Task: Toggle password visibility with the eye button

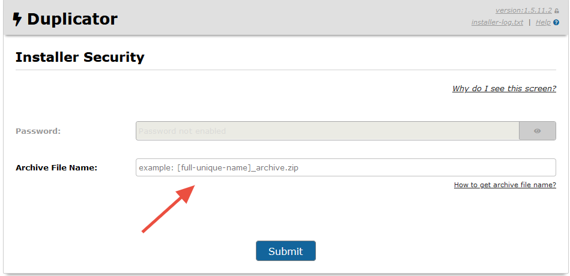Action: pyautogui.click(x=538, y=131)
